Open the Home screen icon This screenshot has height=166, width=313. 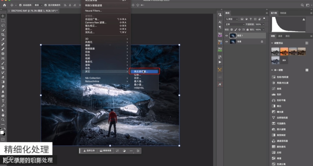coord(4,5)
